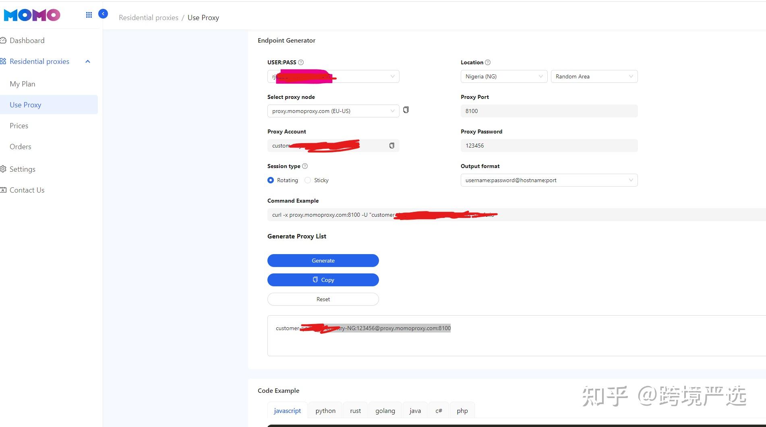Screen dimensions: 766x427
Task: Click the Contact Us sidebar icon
Action: pyautogui.click(x=3, y=190)
